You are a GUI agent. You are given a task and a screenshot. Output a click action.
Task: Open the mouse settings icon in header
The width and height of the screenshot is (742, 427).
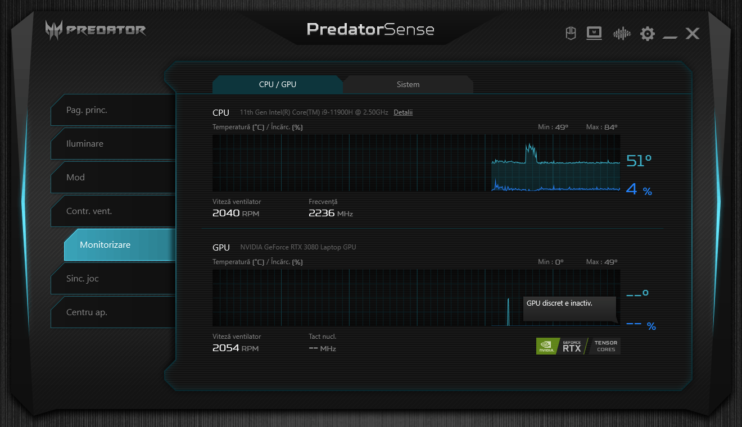point(571,34)
